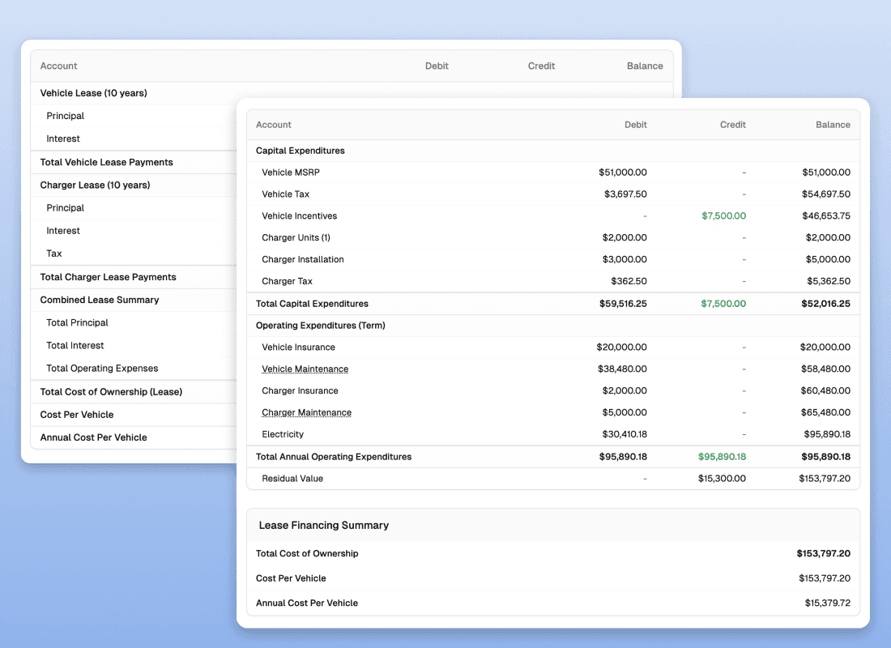Screen dimensions: 891x648
Task: Click the Lease Financing Summary panel title
Action: point(322,525)
